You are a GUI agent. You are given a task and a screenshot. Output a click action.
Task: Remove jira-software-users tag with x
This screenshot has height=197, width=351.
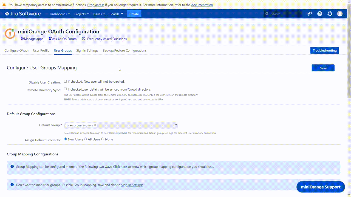pos(95,125)
